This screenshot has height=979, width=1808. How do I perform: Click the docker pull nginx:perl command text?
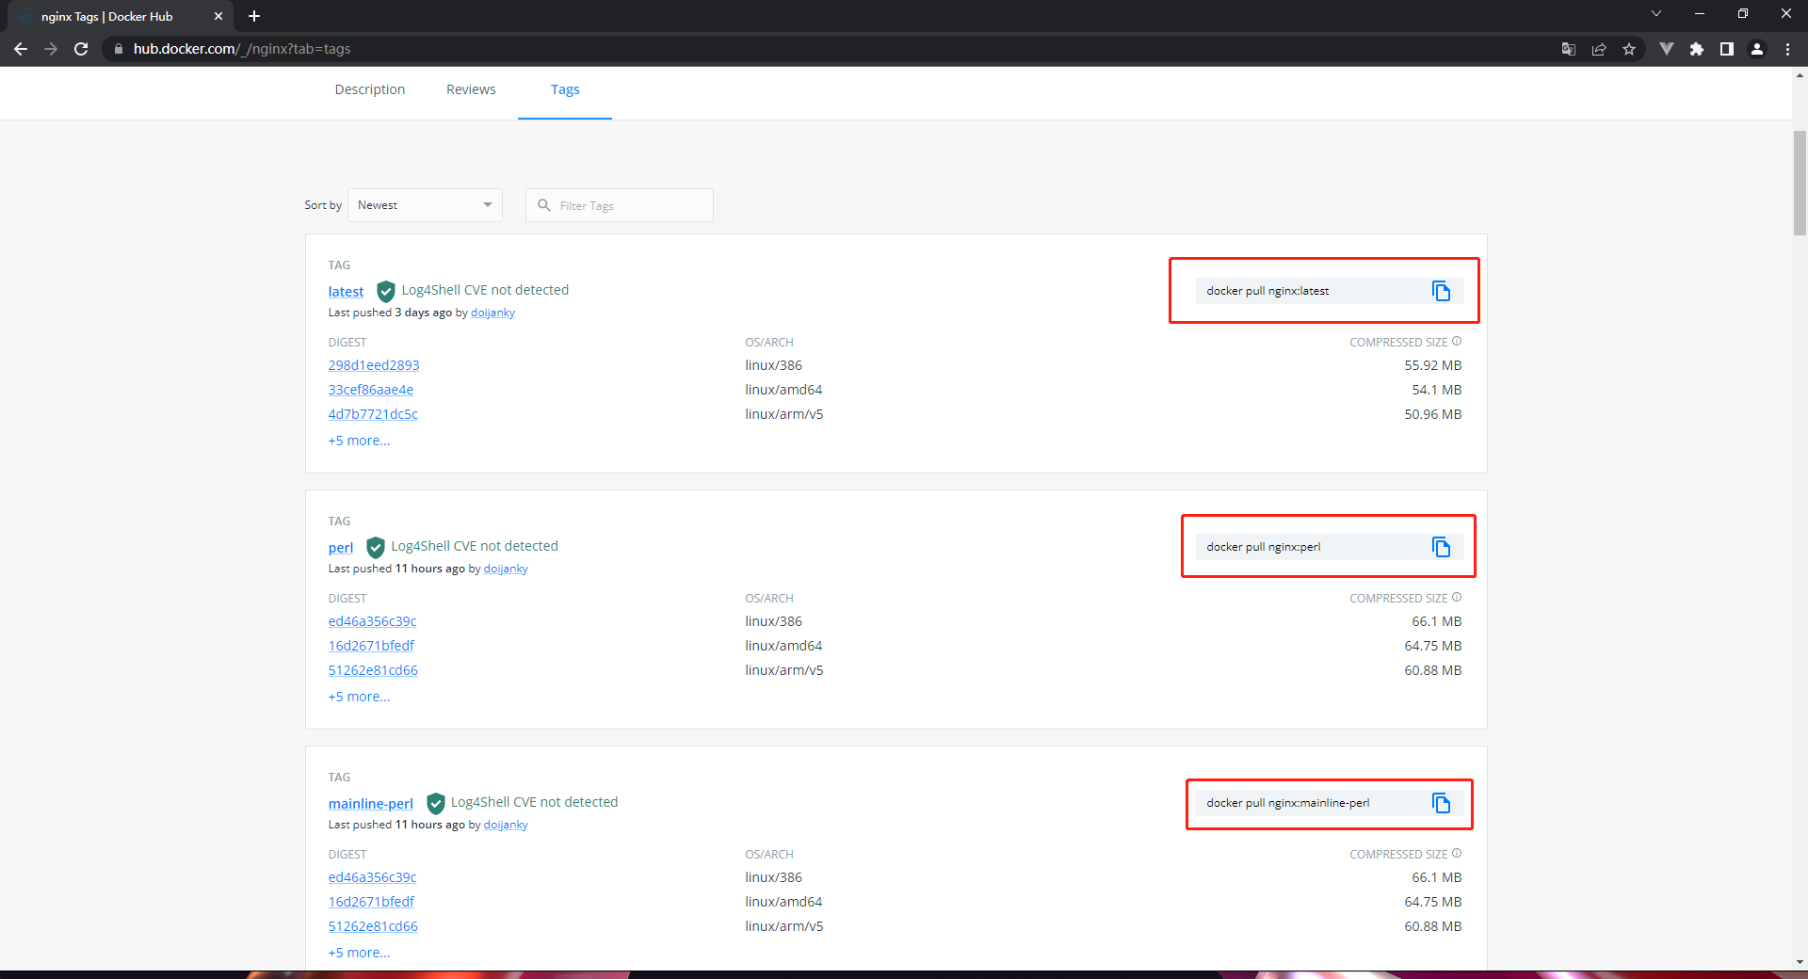point(1263,547)
